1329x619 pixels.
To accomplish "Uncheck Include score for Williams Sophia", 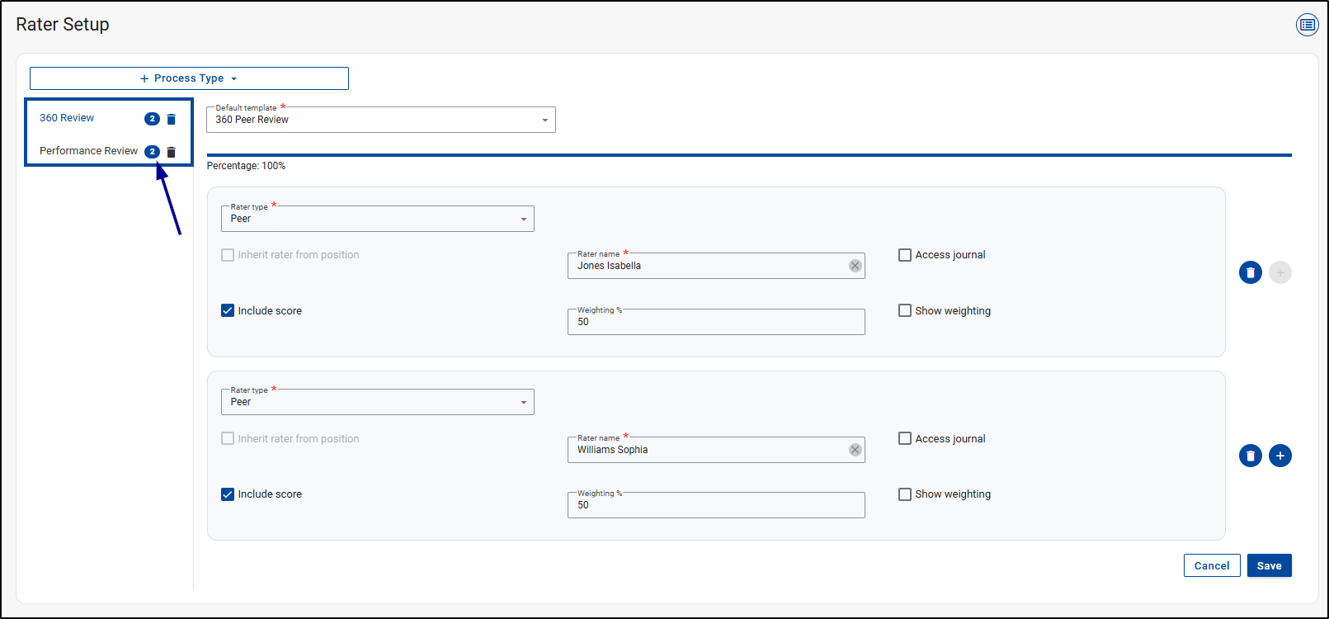I will point(228,494).
